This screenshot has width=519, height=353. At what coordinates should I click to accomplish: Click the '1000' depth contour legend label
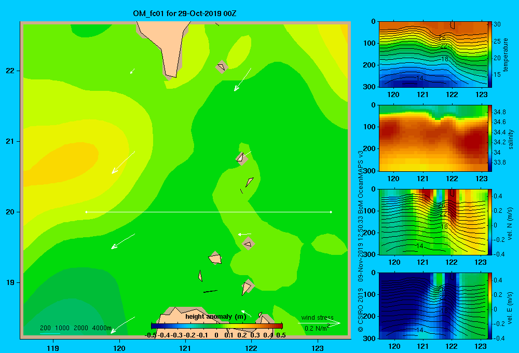[x=62, y=328]
